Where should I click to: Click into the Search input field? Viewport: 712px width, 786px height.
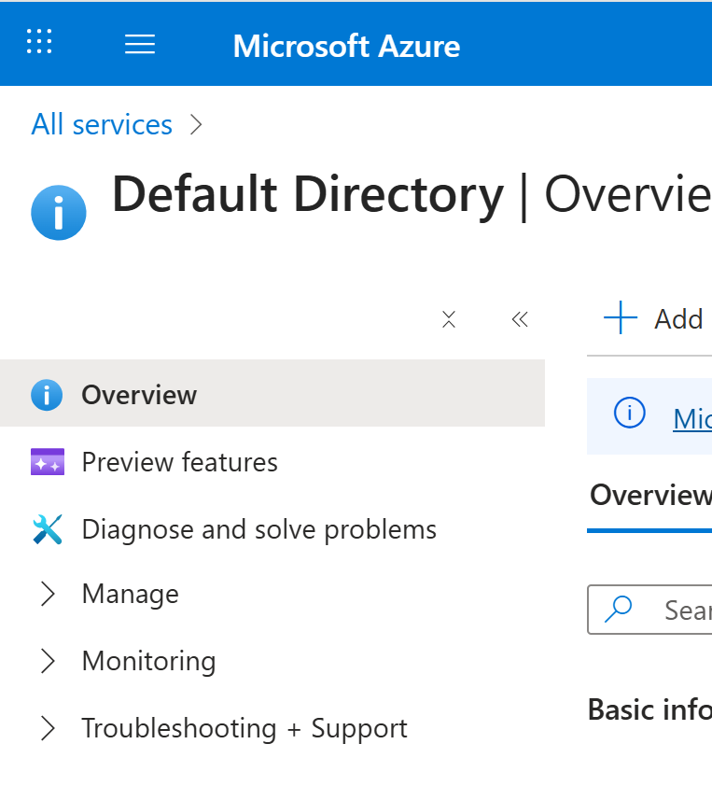coord(686,610)
